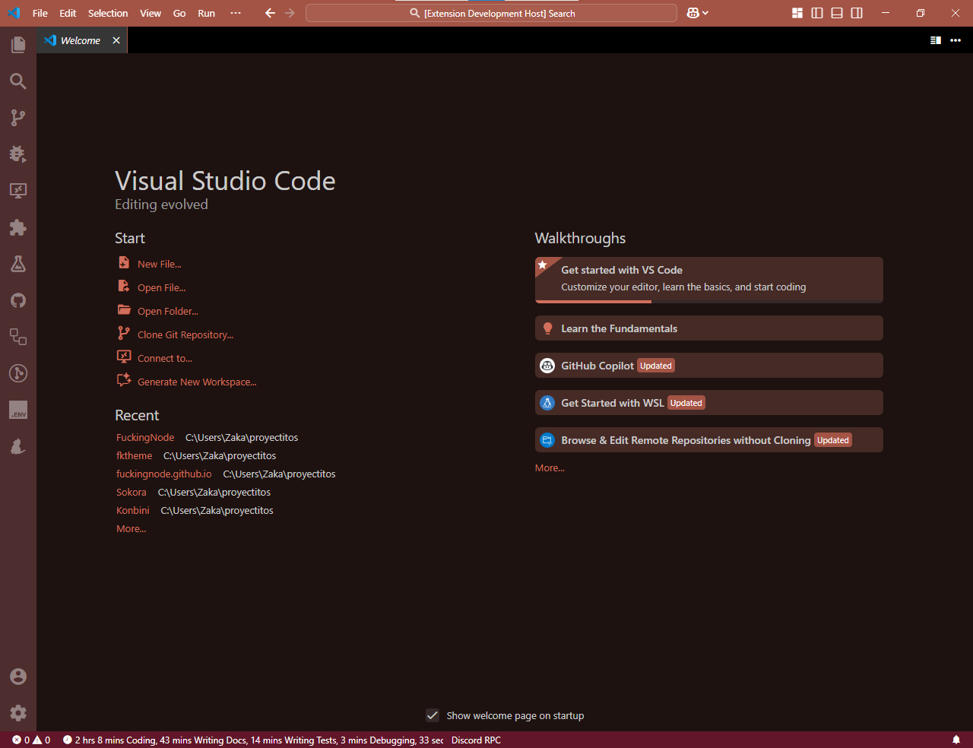Open the Run menu
The height and width of the screenshot is (748, 973).
click(206, 13)
